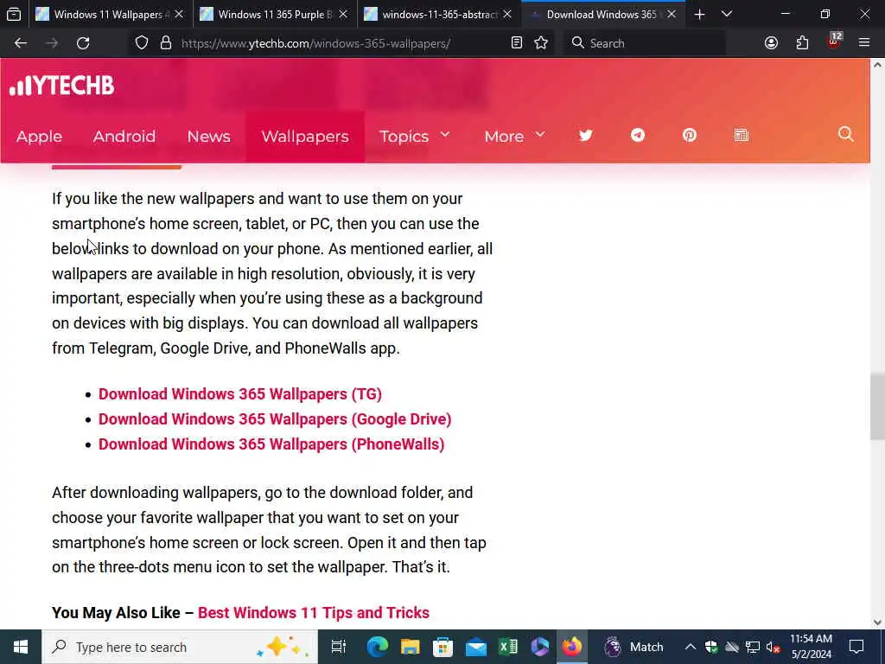The width and height of the screenshot is (885, 664).
Task: Click the Match widget on the taskbar
Action: (634, 647)
